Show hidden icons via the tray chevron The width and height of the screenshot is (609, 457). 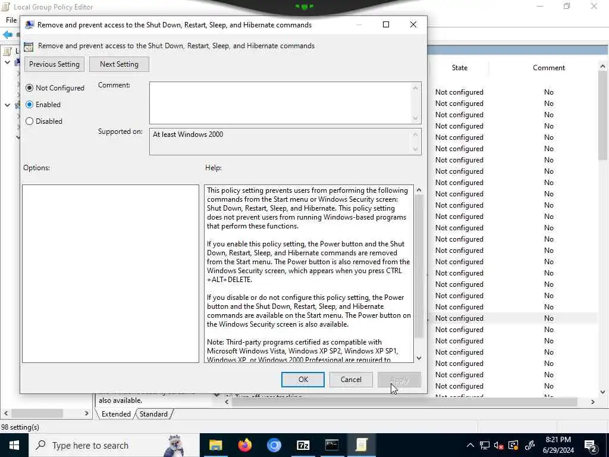pyautogui.click(x=470, y=445)
